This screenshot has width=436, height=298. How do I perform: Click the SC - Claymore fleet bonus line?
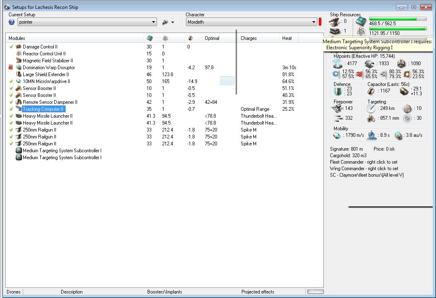point(367,175)
